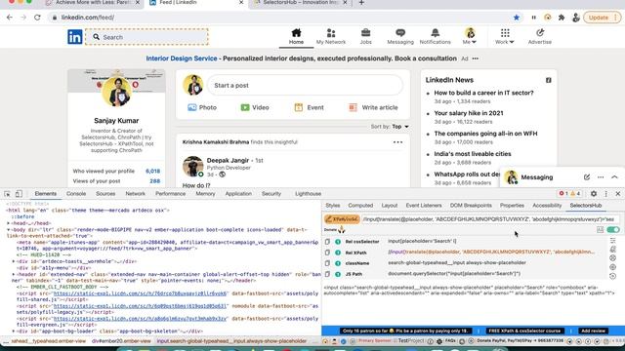Click the SelectorsHub XPath input box
Viewport: 625px width, 351px height.
(490, 219)
